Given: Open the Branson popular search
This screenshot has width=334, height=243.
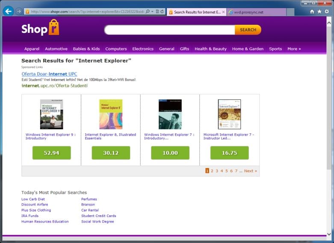Looking at the screenshot, I should pyautogui.click(x=88, y=205).
